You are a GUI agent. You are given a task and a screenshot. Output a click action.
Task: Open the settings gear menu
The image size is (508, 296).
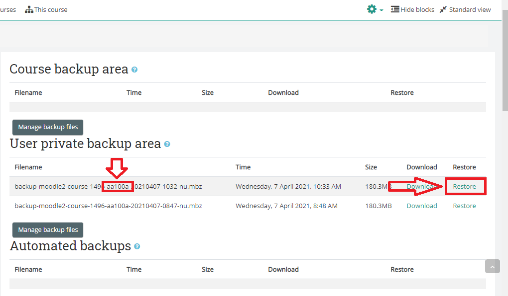(x=372, y=9)
